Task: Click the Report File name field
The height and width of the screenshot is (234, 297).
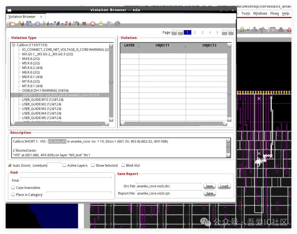Action: [169, 193]
